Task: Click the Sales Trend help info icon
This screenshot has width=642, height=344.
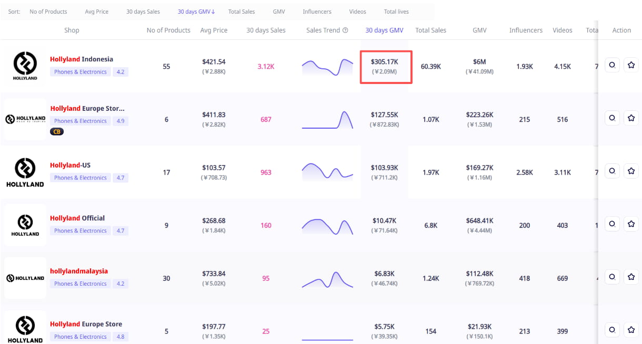Action: 345,30
